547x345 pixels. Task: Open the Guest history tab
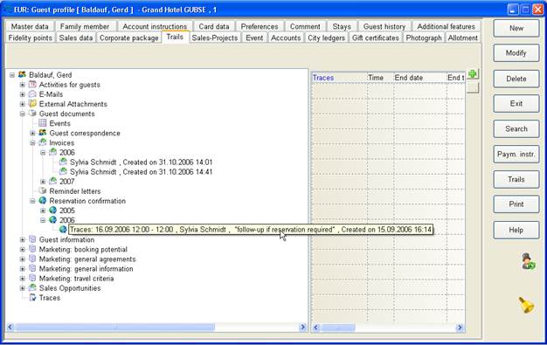(384, 26)
